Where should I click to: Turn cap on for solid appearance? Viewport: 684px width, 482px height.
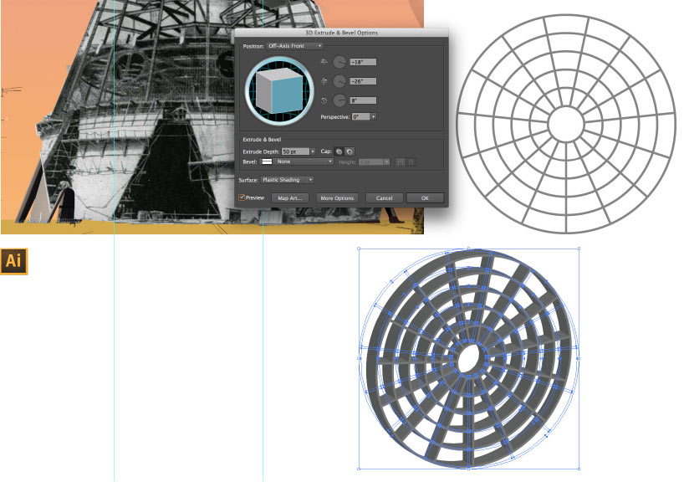pos(339,151)
